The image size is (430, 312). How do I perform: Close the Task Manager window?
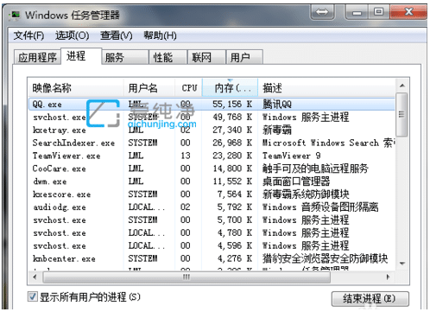point(408,12)
